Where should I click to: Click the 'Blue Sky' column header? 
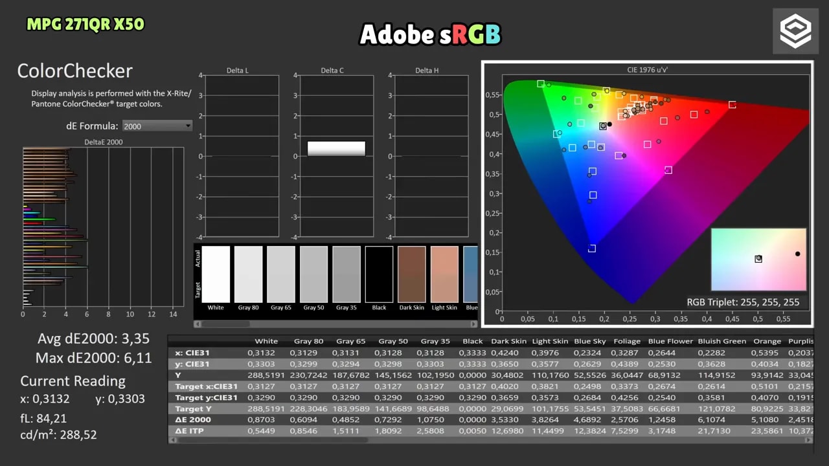(590, 341)
